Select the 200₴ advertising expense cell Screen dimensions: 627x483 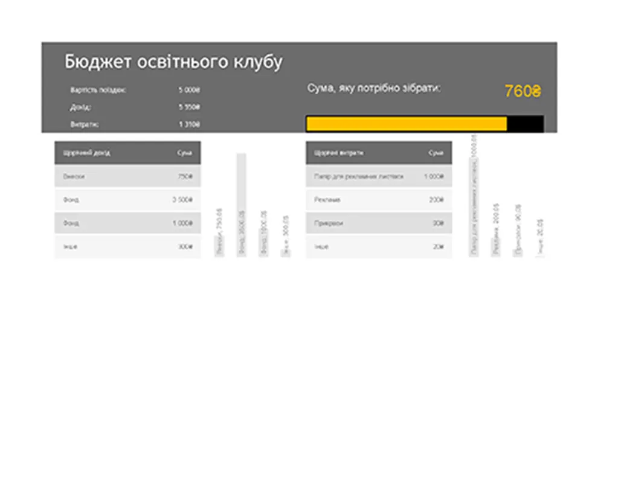pos(436,200)
